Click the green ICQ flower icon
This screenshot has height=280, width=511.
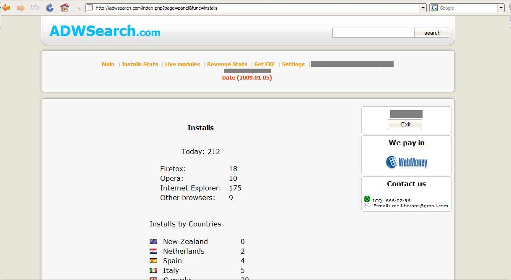click(367, 199)
